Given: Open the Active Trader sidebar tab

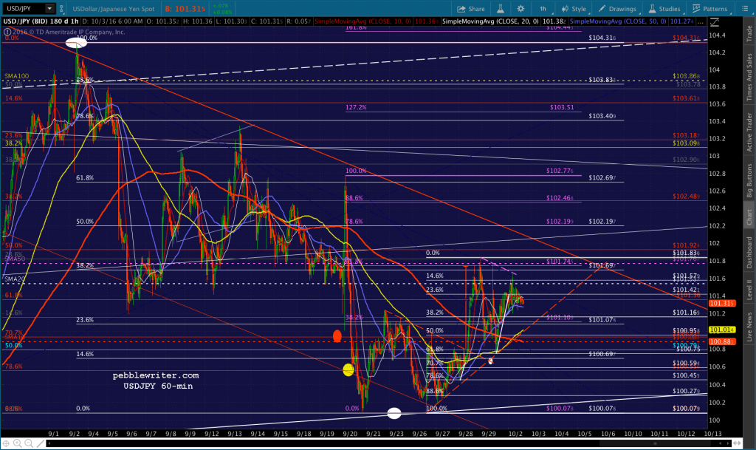Looking at the screenshot, I should pos(749,132).
